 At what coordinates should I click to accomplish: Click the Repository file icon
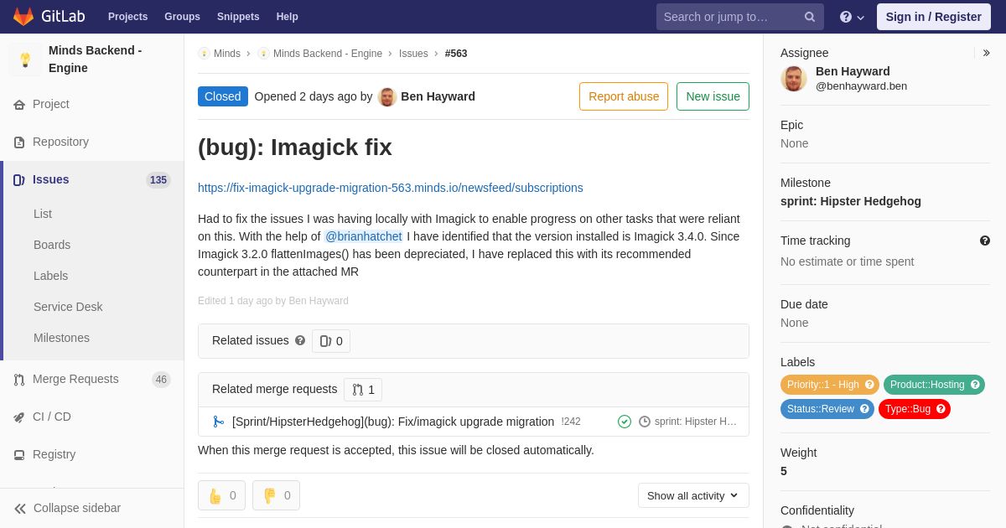click(19, 142)
